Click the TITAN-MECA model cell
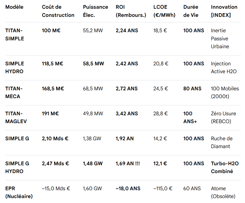245x203 pixels. tap(14, 93)
